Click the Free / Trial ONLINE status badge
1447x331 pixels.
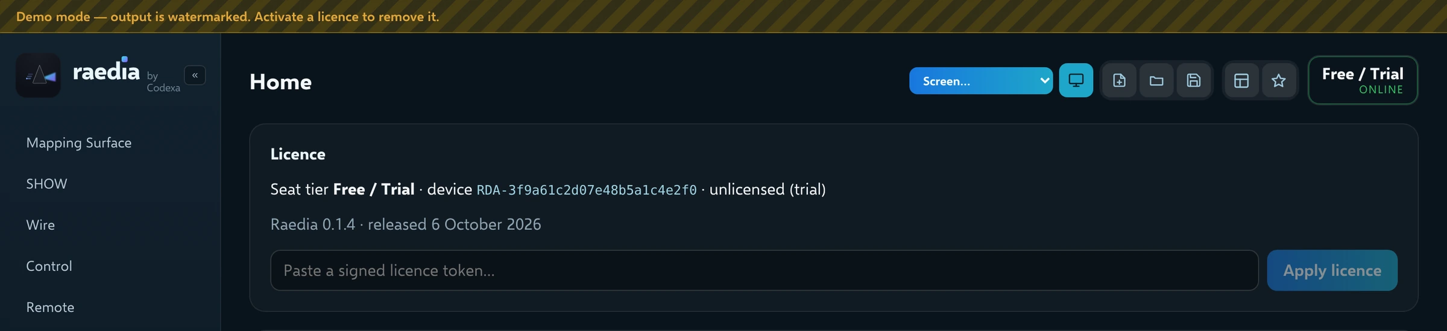[1363, 81]
